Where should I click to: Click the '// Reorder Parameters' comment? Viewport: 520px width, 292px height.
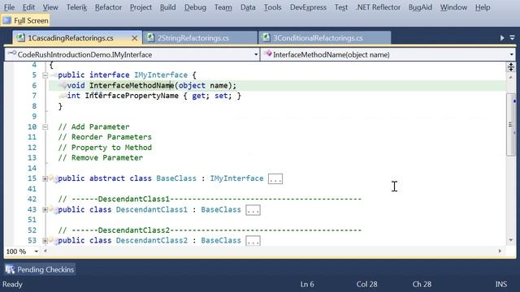pyautogui.click(x=105, y=137)
